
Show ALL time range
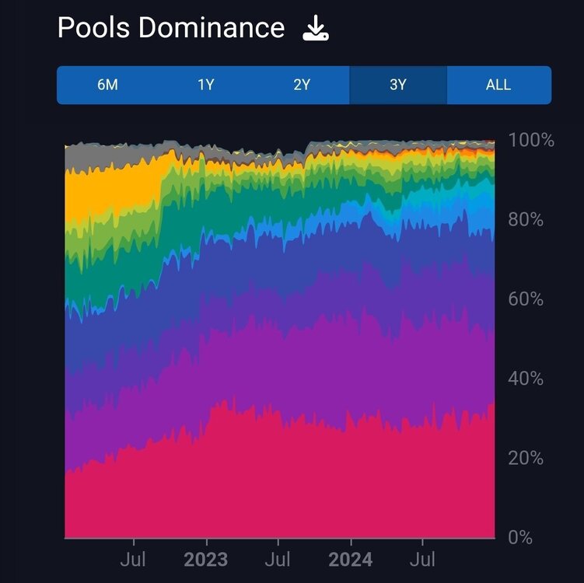click(498, 85)
